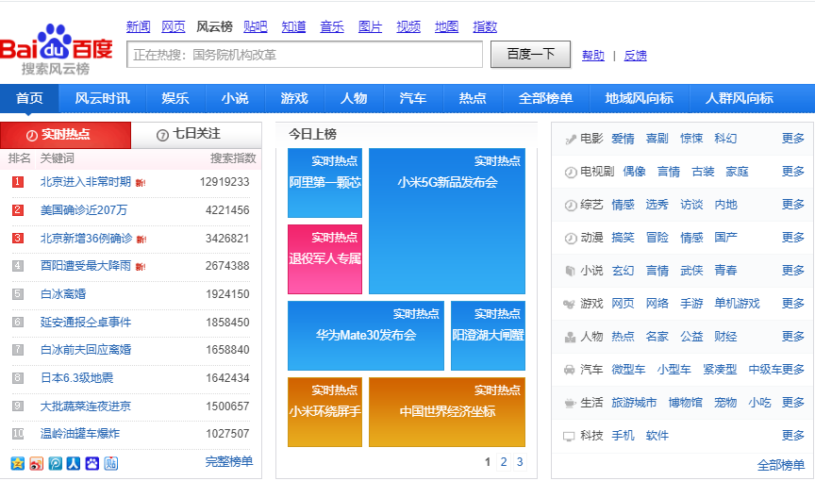
Task: Open 指数 link above search box
Action: 485,26
